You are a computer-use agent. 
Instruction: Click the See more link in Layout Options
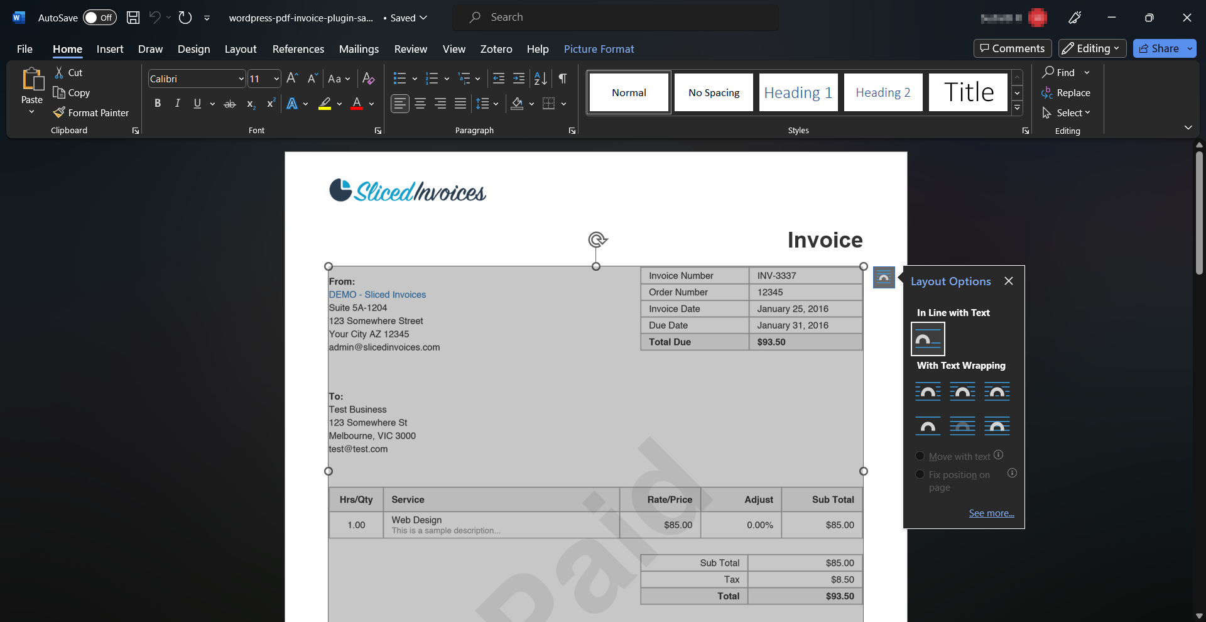tap(991, 513)
